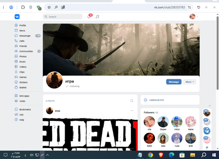
Task: Search posts with the wall magnifier icon
Action: point(132,101)
